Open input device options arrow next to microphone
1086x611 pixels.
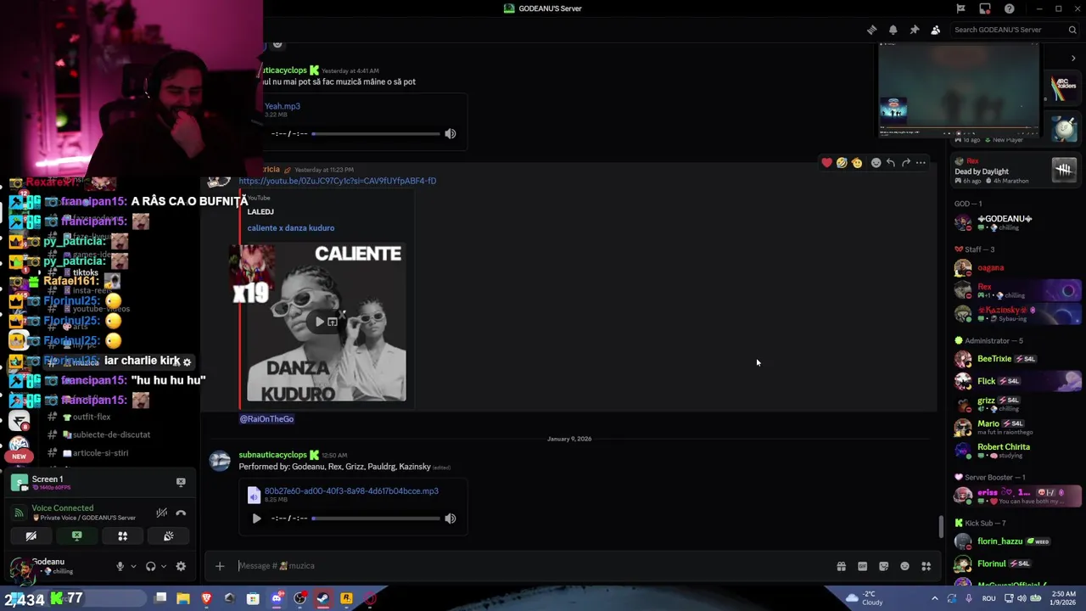tap(133, 566)
